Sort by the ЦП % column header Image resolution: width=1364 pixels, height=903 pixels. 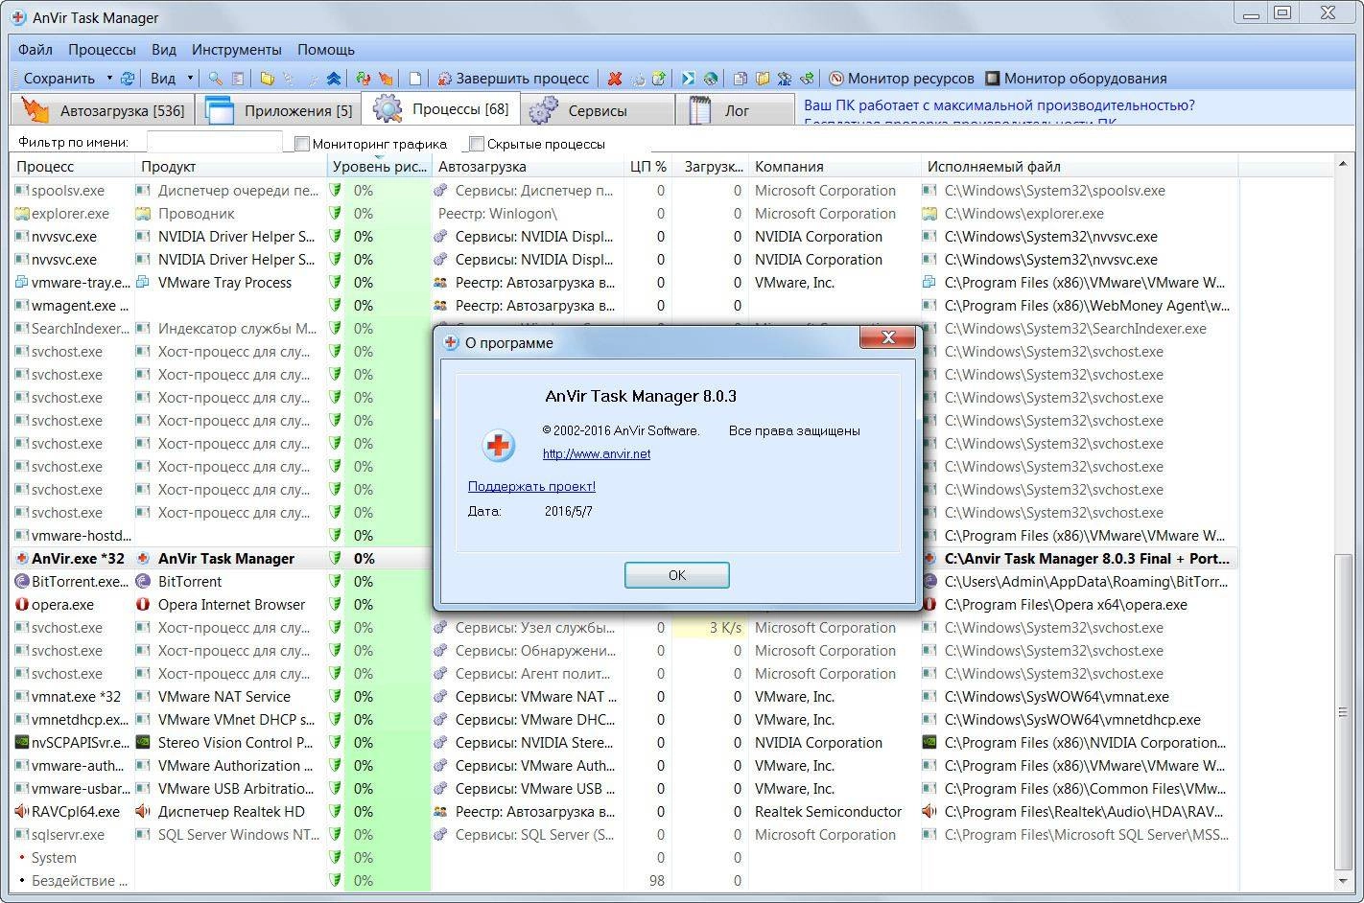648,167
